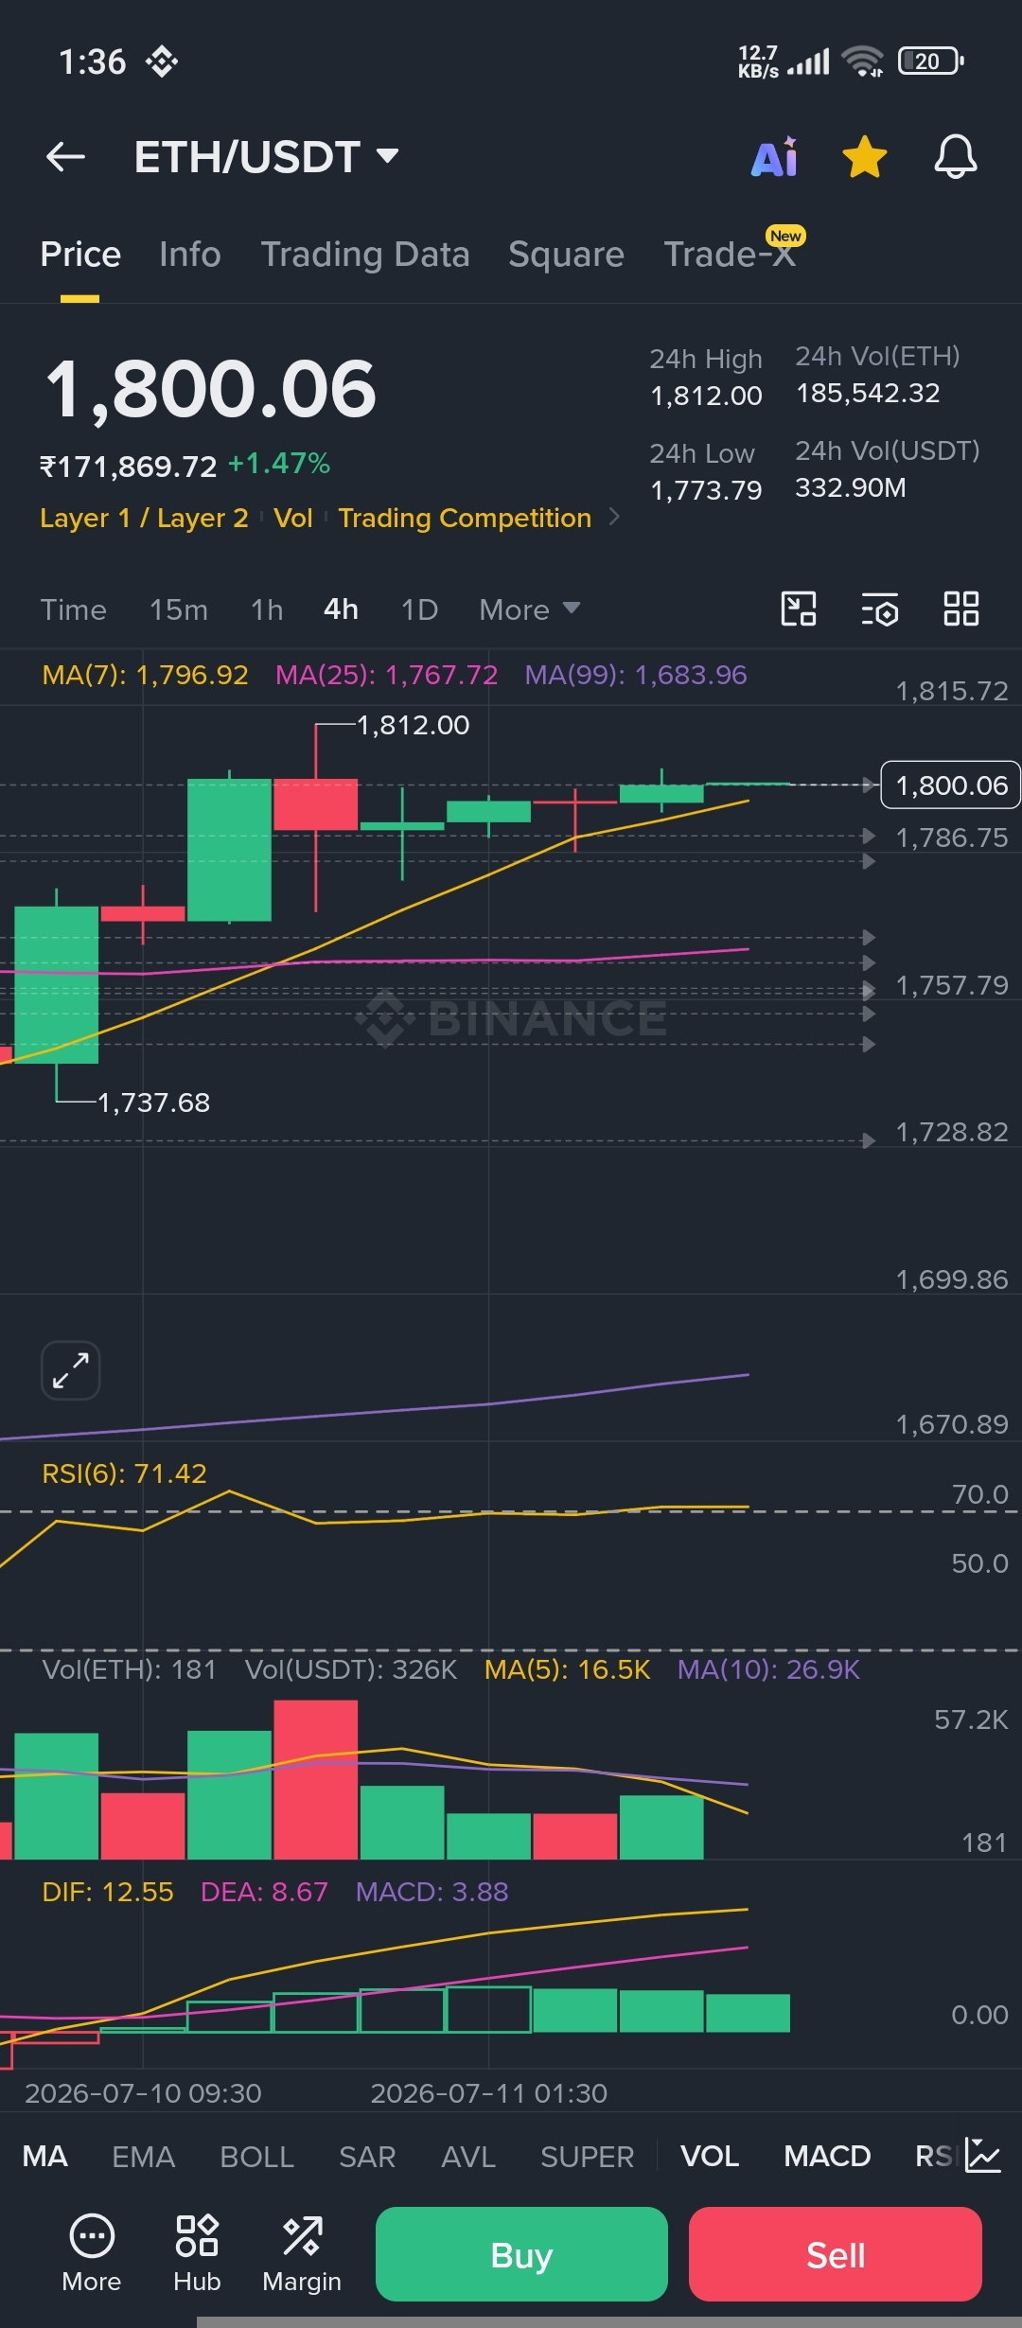
Task: Tap the 1,737.68 low marker on chart
Action: point(153,1102)
